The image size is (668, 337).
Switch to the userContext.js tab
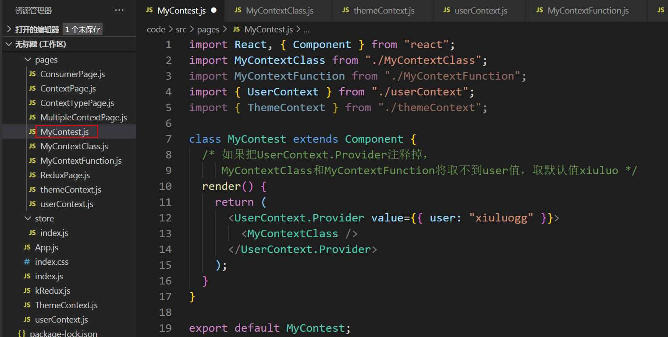click(481, 11)
